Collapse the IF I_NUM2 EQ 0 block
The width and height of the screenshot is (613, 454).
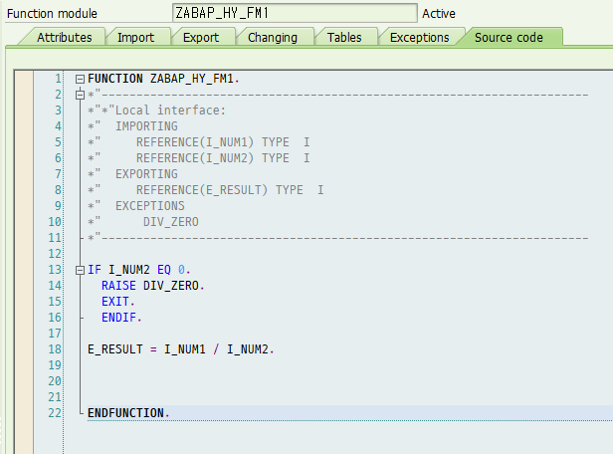pos(80,270)
